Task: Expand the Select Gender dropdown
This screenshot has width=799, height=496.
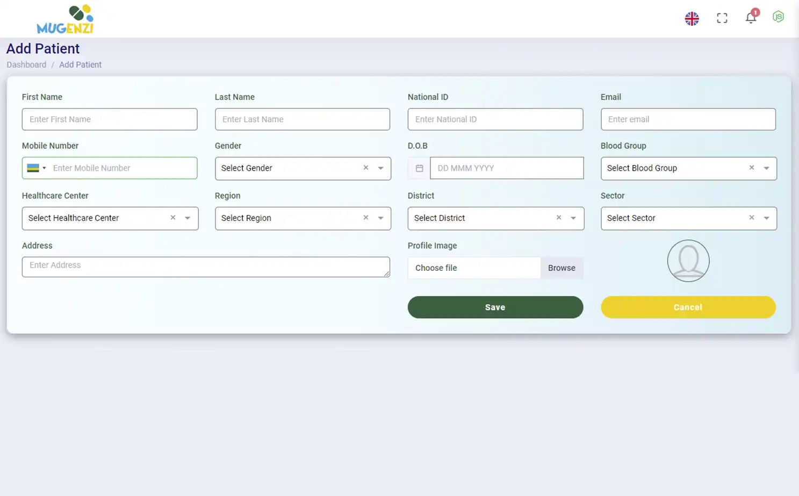Action: point(380,168)
